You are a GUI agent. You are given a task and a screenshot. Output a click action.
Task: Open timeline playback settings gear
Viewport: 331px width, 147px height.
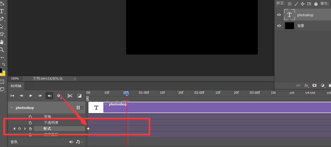(x=59, y=96)
